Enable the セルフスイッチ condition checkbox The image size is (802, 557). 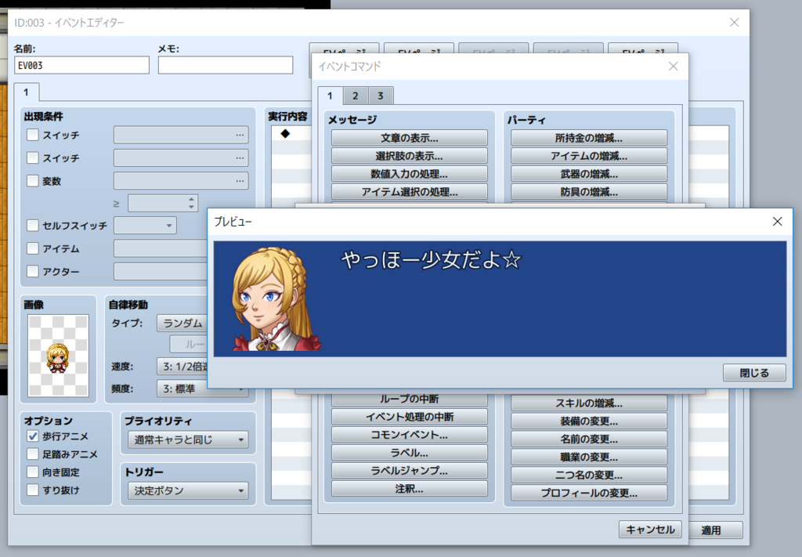click(x=33, y=225)
